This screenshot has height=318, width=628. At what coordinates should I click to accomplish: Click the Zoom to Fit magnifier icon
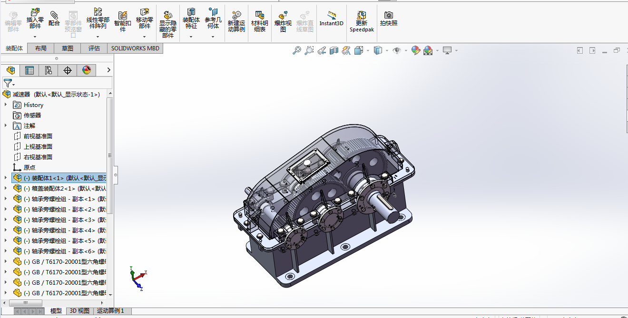click(297, 50)
